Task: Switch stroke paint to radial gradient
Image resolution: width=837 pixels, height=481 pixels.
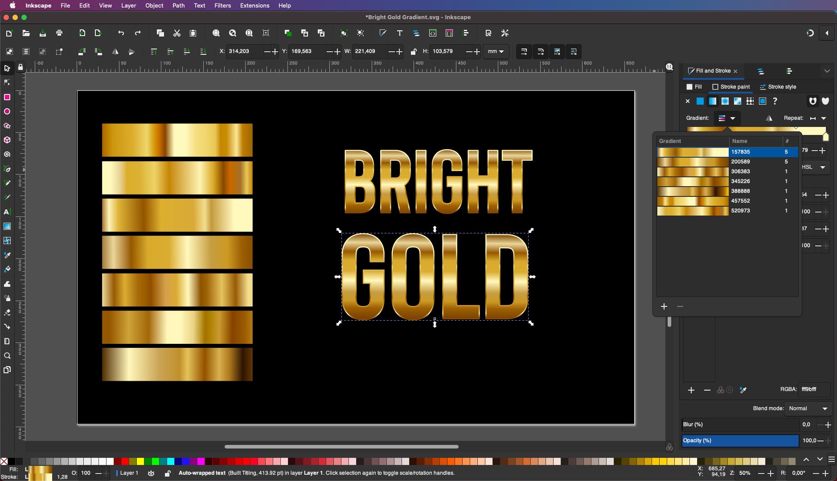Action: tap(725, 102)
